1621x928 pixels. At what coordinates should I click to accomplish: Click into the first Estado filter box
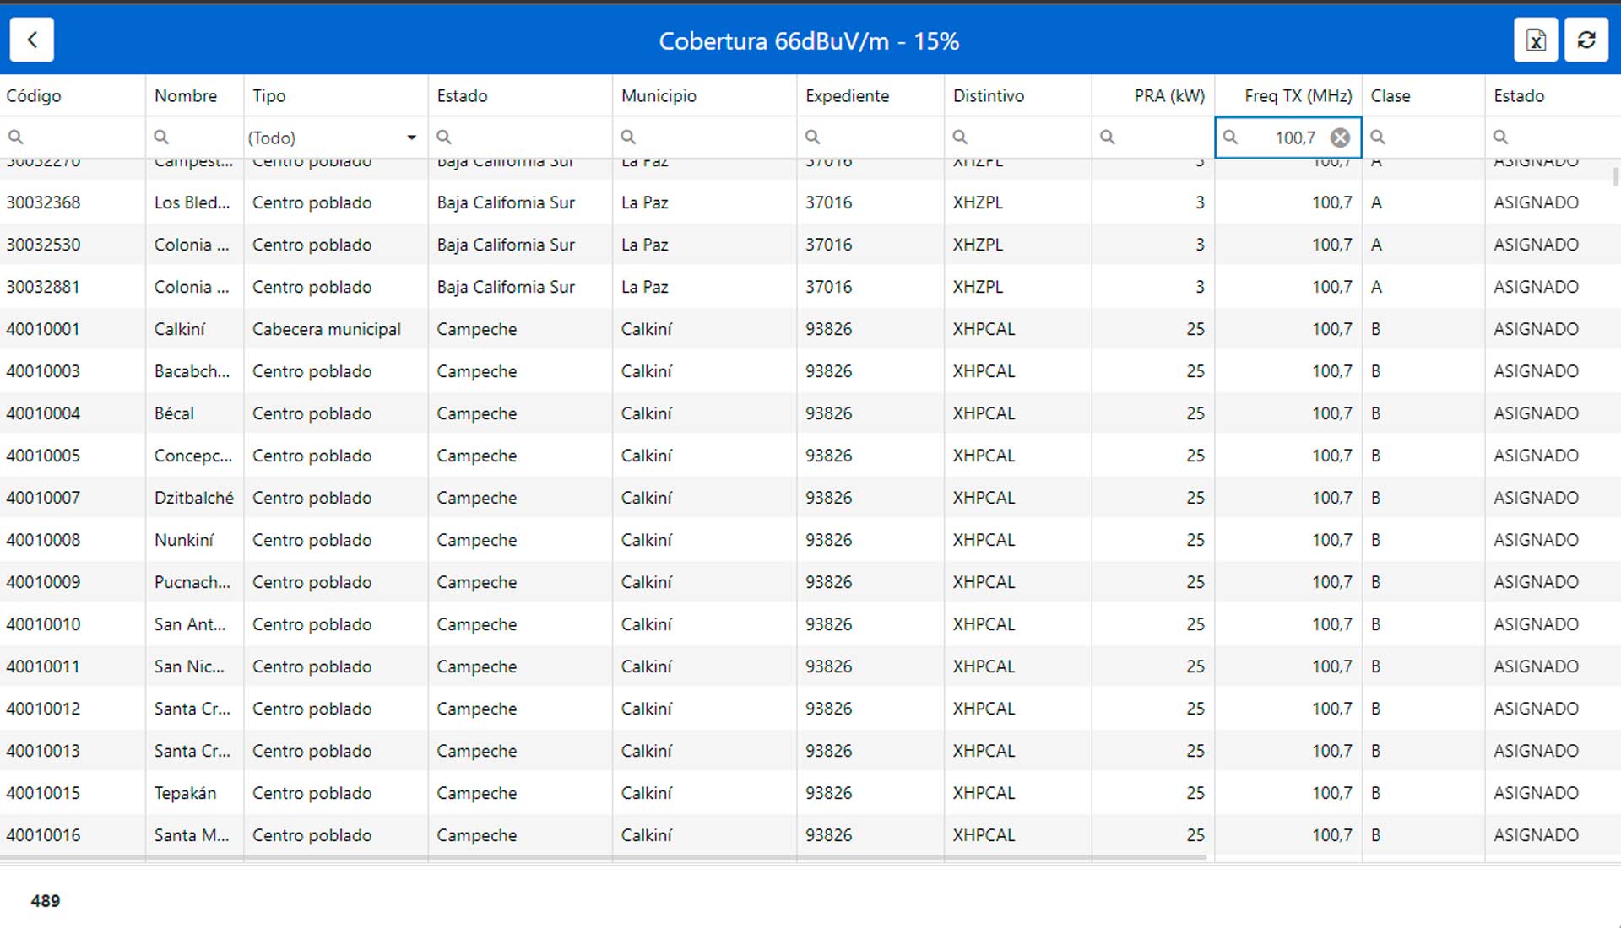(520, 138)
